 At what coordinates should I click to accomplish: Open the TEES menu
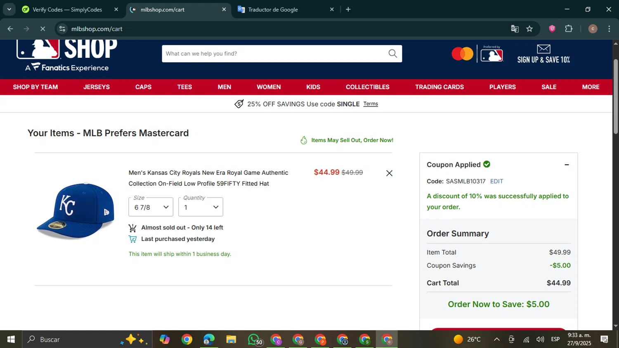click(x=184, y=87)
